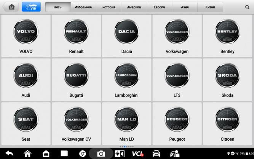Select the Volkswagen CV brand icon
The image size is (254, 159).
[x=76, y=119]
